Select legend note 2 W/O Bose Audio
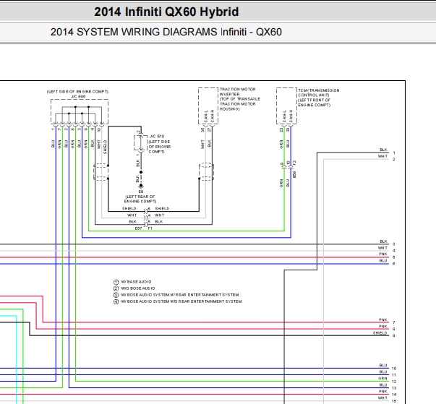The width and height of the screenshot is (436, 404). pyautogui.click(x=134, y=288)
